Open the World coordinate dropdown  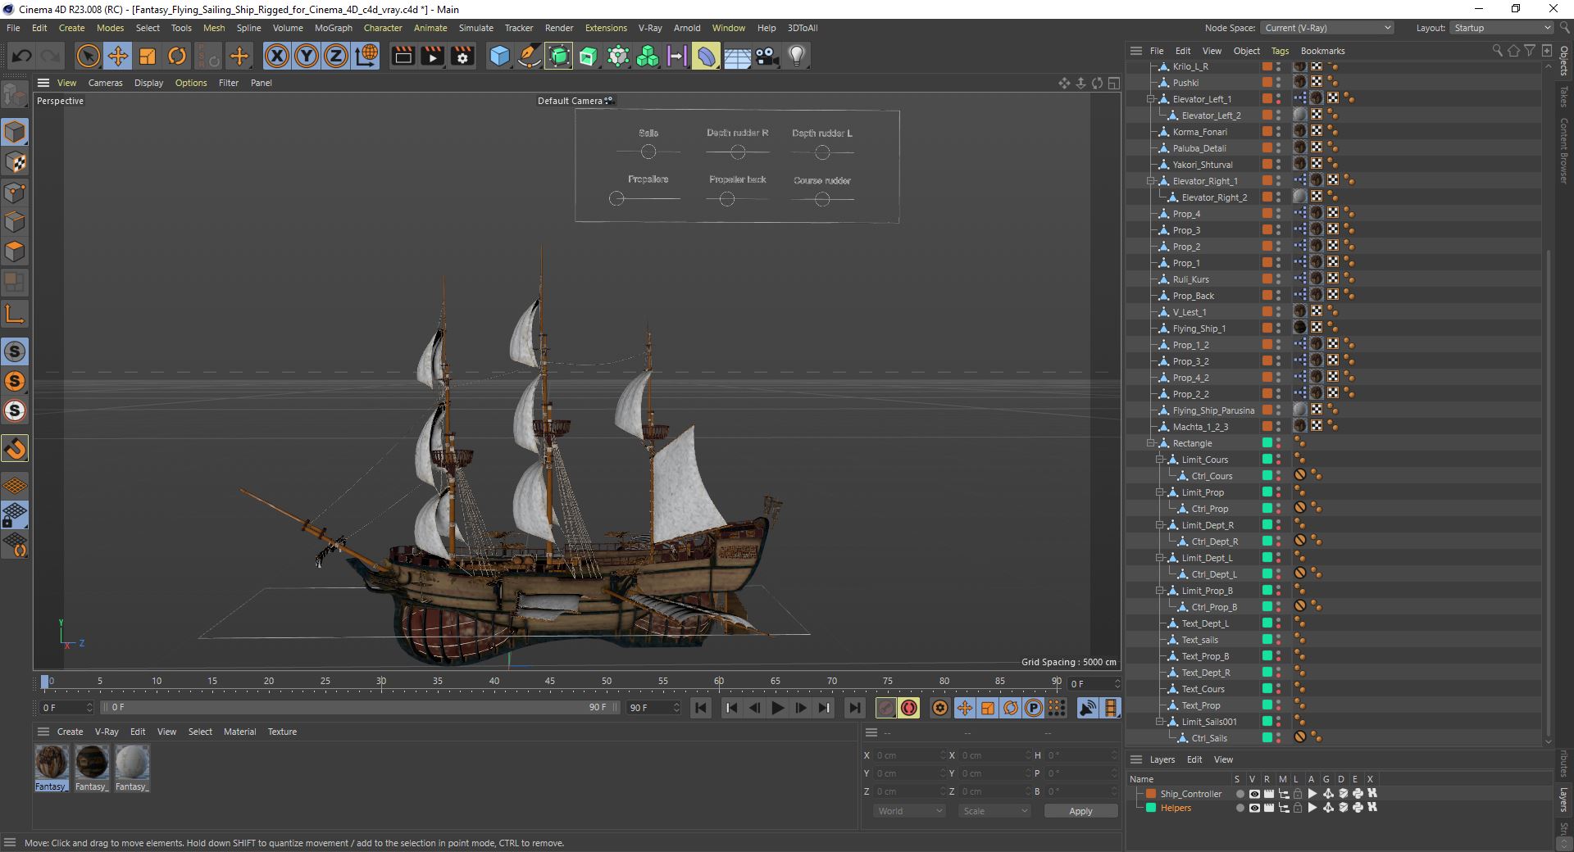click(x=909, y=811)
